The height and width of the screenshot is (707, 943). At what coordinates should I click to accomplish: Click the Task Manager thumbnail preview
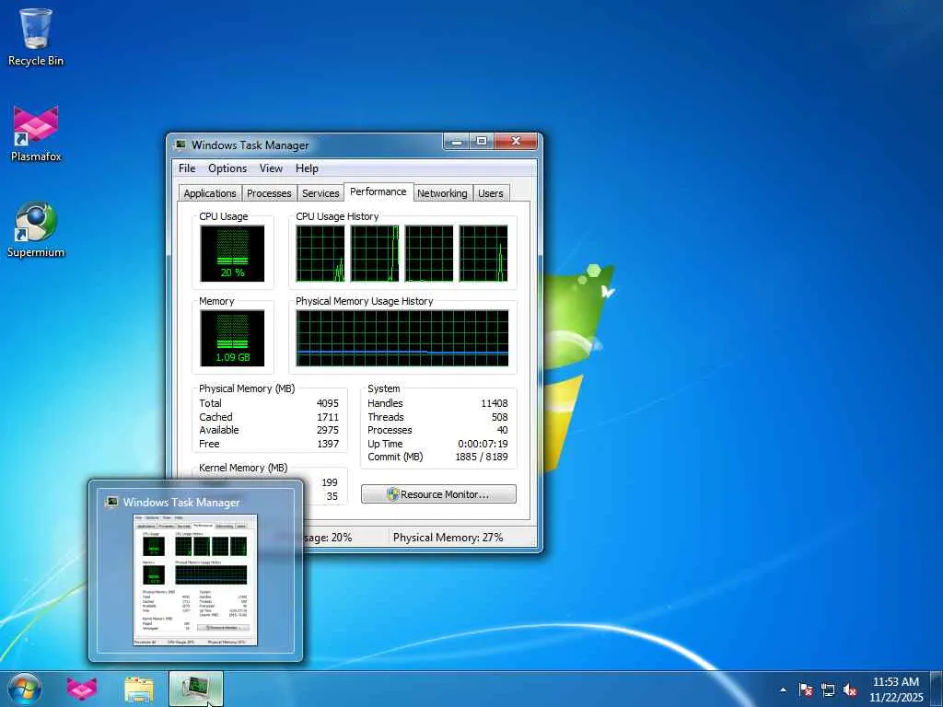tap(195, 580)
